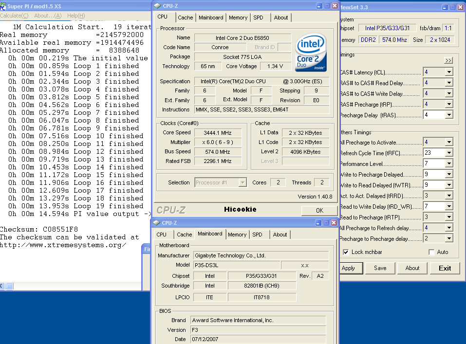Open the All Precharge to Activate dropdown

[449, 142]
